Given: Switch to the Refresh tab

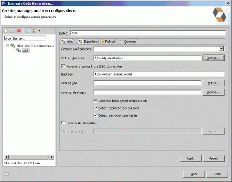Looking at the screenshot, I should coord(108,42).
